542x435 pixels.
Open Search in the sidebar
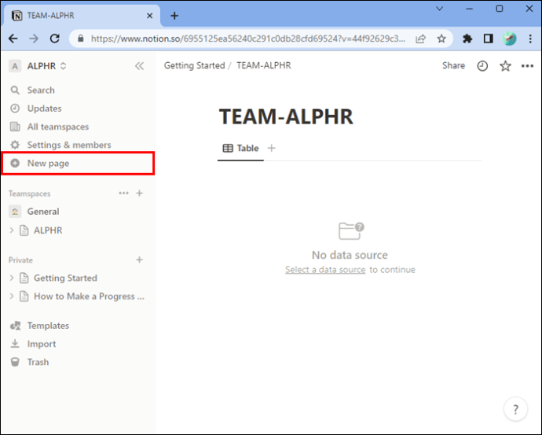78,90
